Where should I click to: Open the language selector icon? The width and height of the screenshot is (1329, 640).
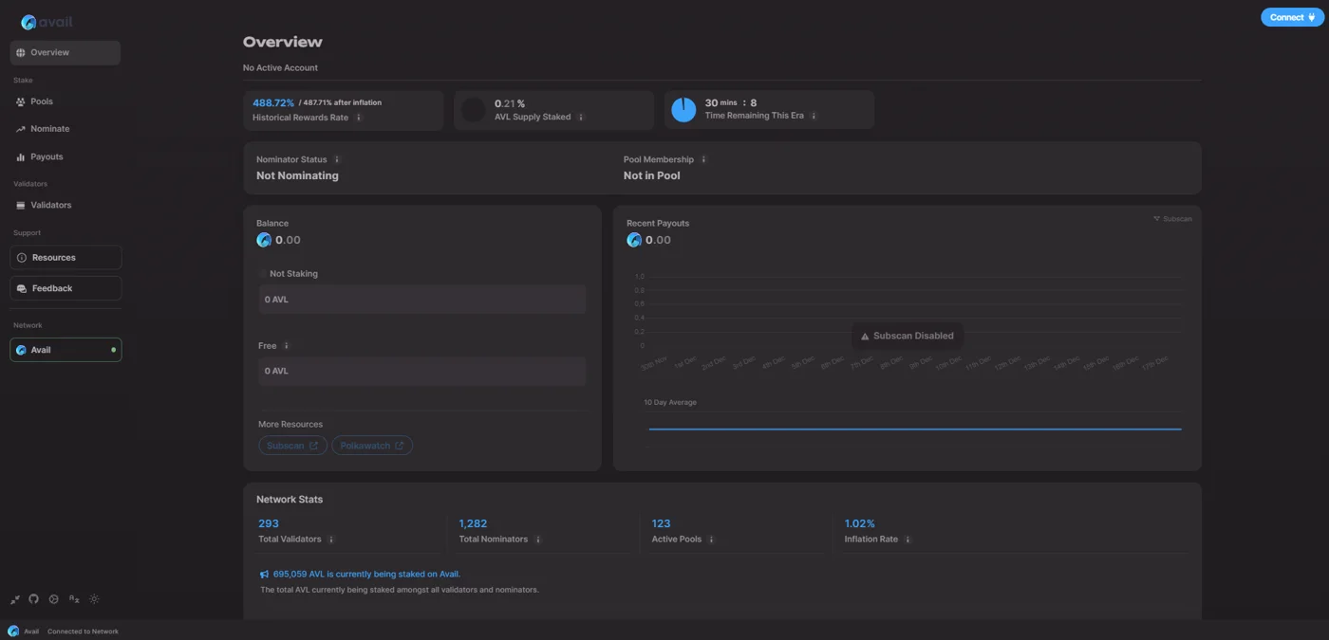coord(74,599)
